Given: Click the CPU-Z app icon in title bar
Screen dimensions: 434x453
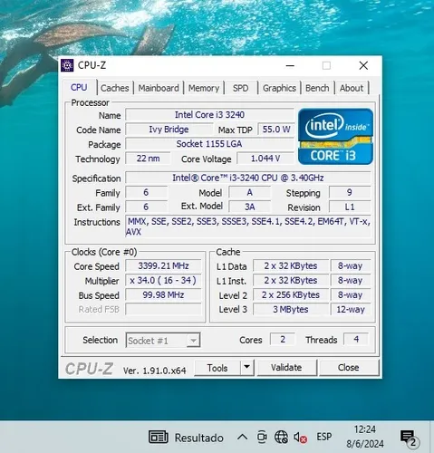Looking at the screenshot, I should 67,65.
